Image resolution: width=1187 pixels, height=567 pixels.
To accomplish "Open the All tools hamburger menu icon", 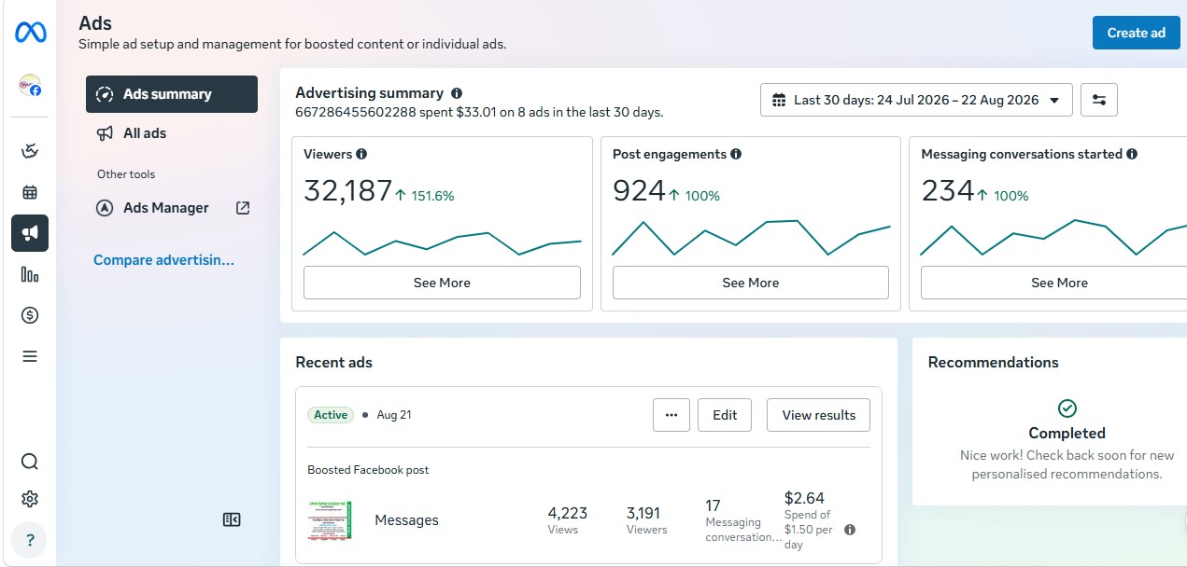I will (x=30, y=356).
